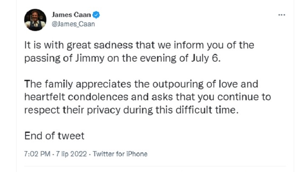Click the blue verified badge
The height and width of the screenshot is (172, 306).
coord(96,15)
